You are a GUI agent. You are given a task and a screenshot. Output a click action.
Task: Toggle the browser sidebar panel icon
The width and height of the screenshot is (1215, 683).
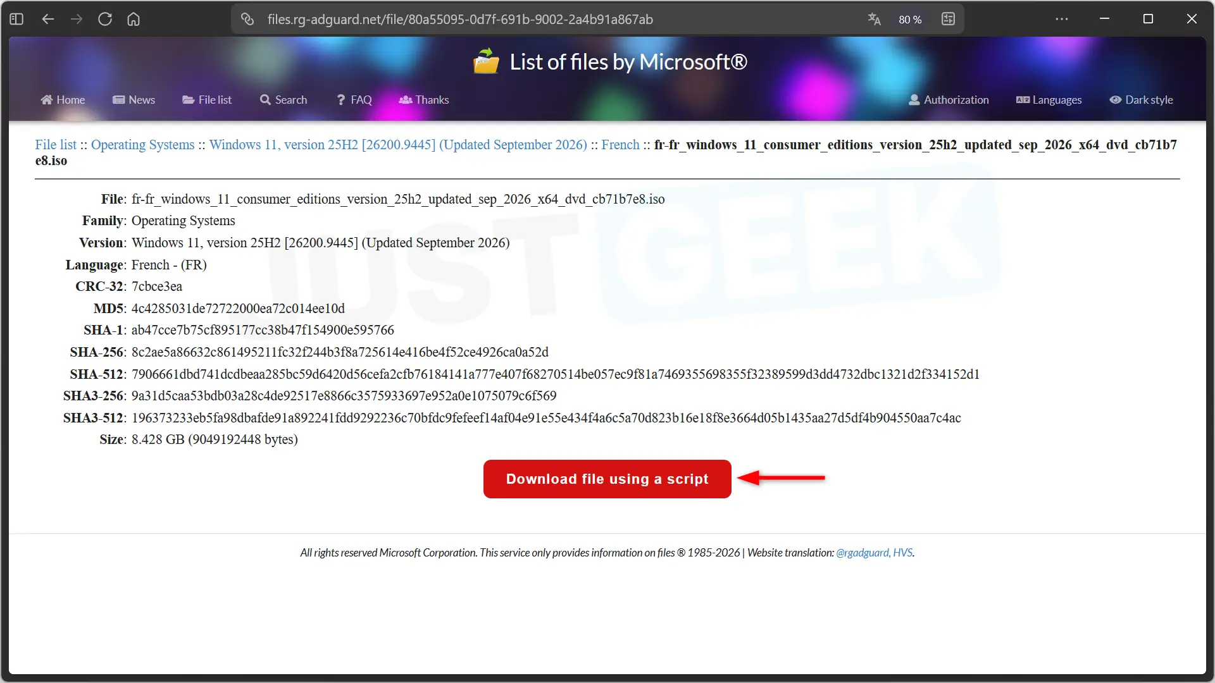pyautogui.click(x=16, y=19)
